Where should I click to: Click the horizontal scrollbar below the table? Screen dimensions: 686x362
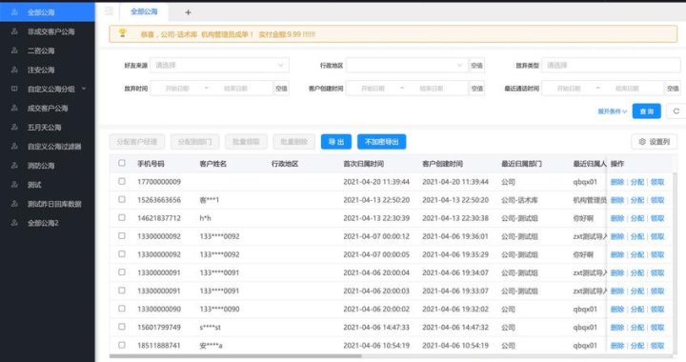[235, 356]
